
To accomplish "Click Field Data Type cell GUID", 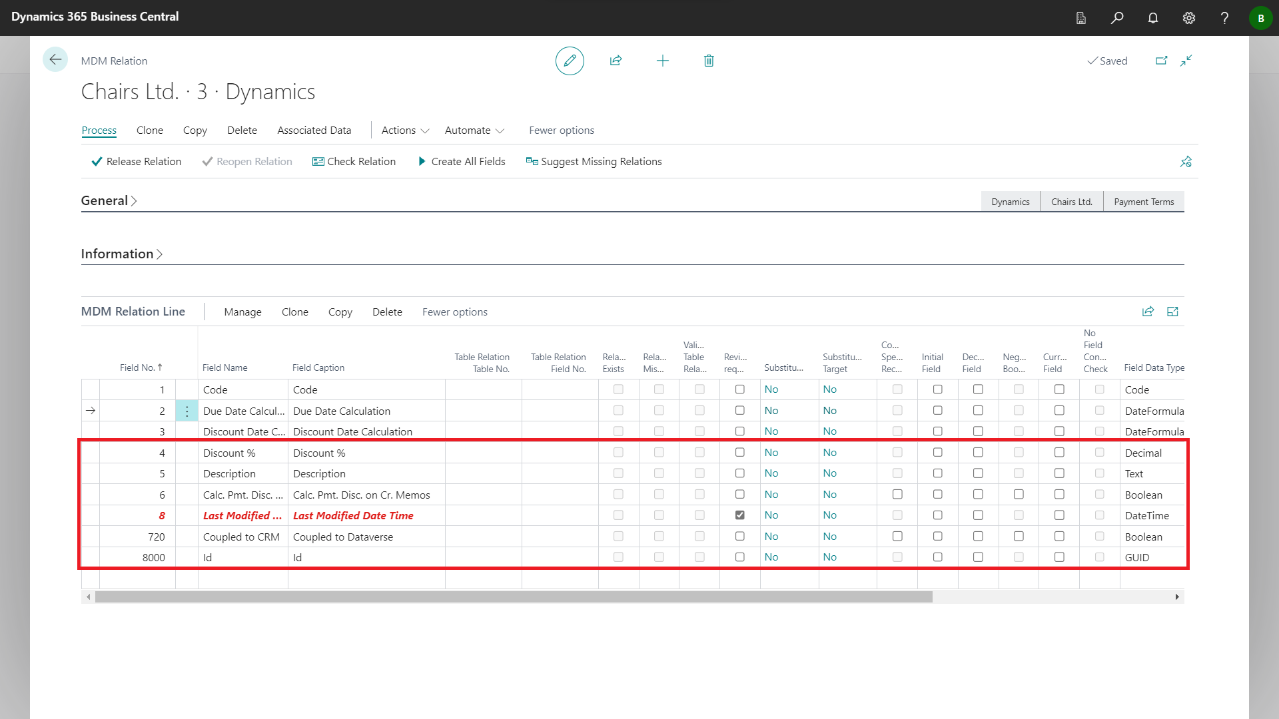I will (x=1152, y=557).
